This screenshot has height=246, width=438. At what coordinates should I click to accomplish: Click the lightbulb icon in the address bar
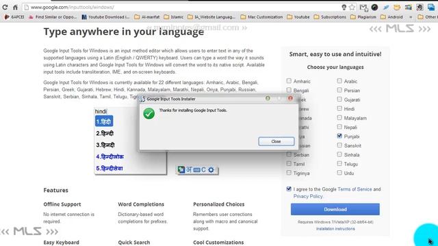[x=344, y=8]
